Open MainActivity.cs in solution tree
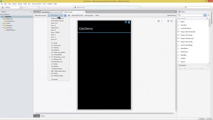Viewport: 213px width, 120px height. [x=11, y=30]
